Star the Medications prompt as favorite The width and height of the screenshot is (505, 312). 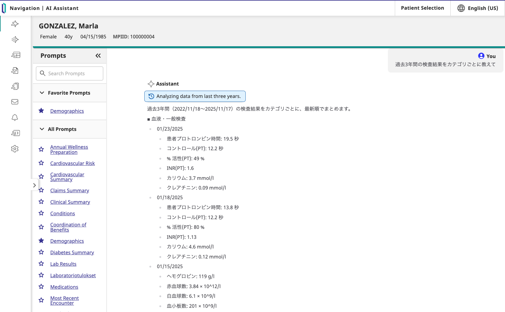point(41,286)
